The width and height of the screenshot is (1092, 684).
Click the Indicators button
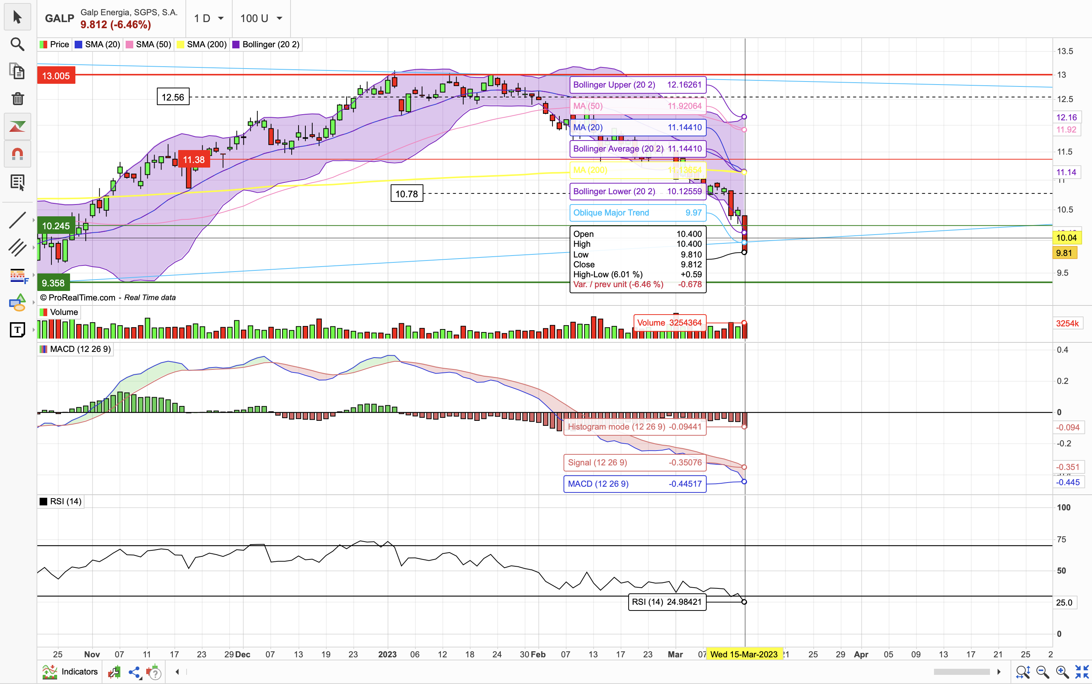coord(70,672)
